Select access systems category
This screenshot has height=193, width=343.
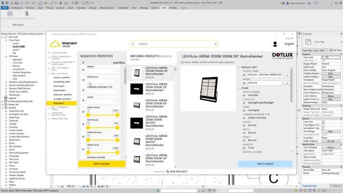(x=62, y=77)
